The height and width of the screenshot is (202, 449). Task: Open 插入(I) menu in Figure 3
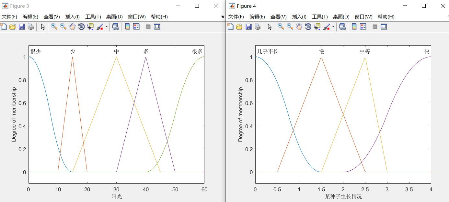[73, 17]
